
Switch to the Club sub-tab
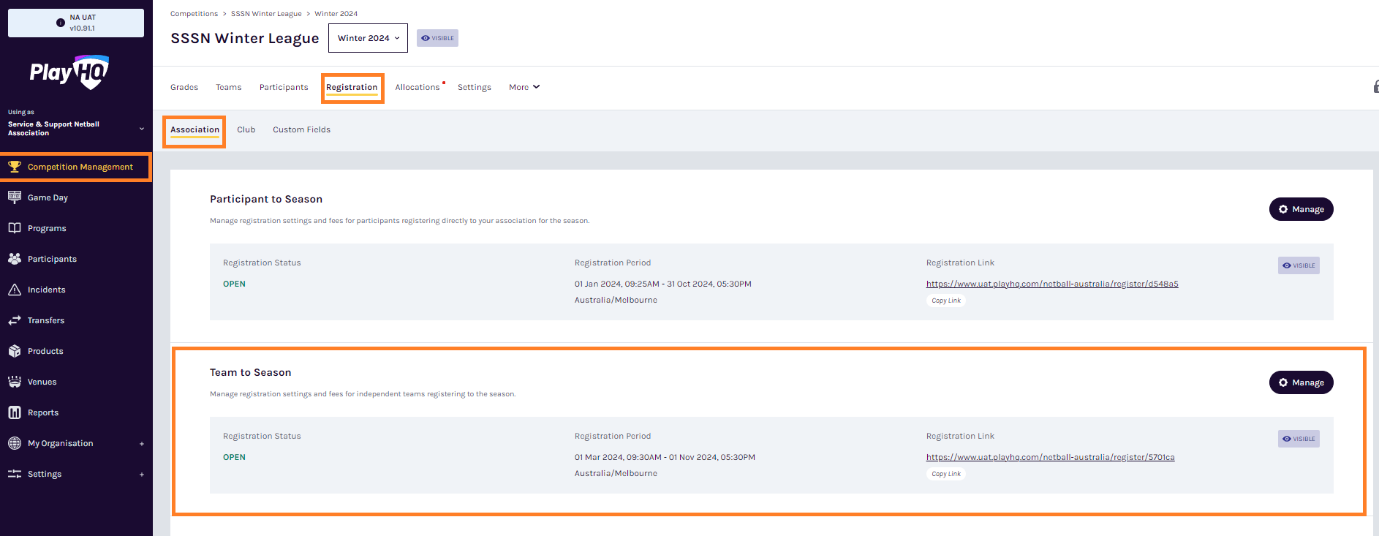[246, 129]
